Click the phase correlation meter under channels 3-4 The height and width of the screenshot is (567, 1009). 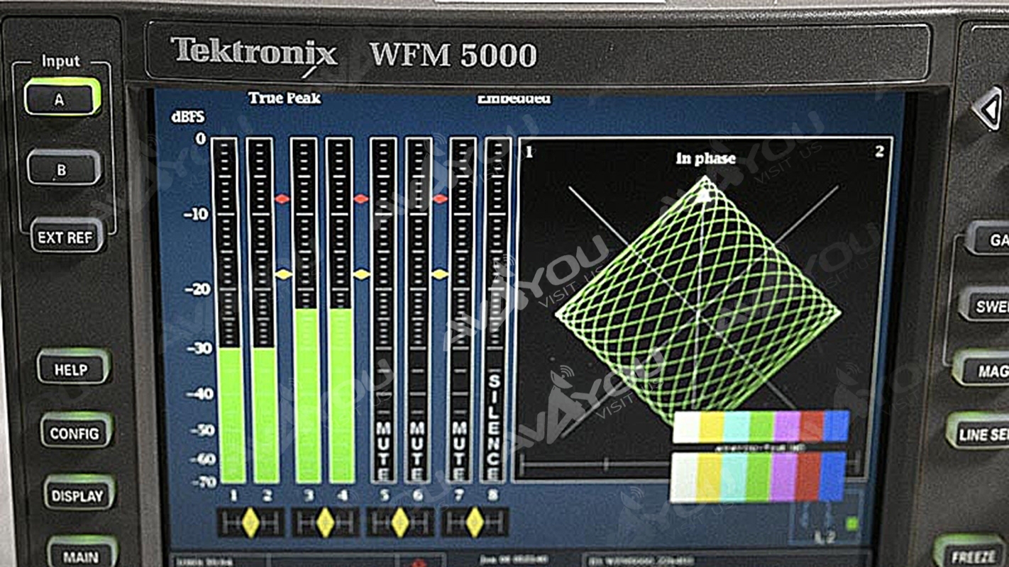click(x=325, y=523)
